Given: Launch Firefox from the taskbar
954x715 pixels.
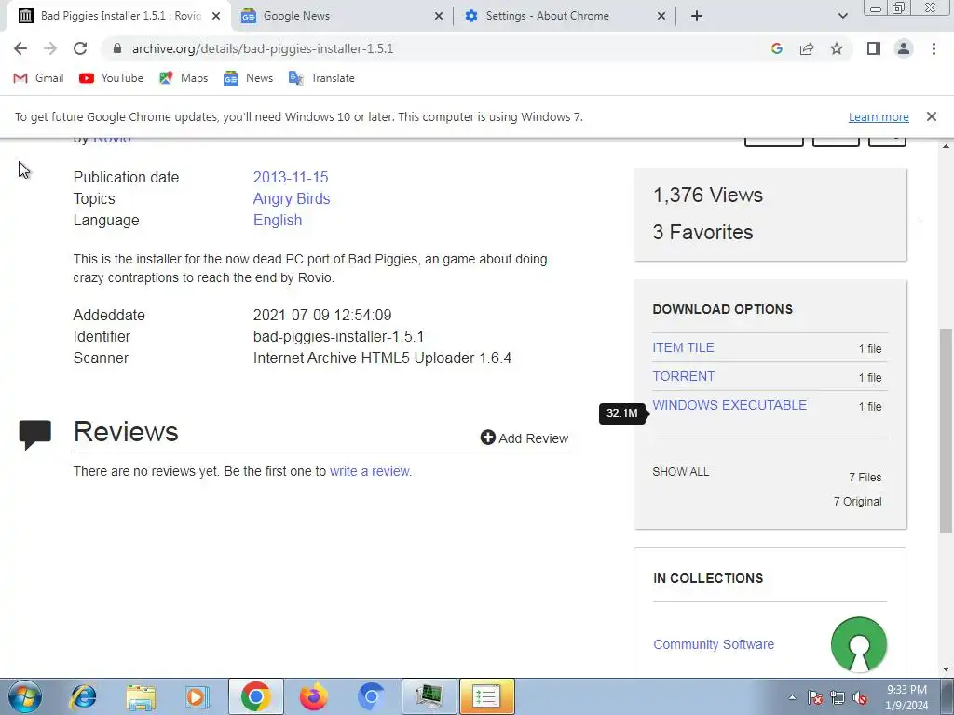Looking at the screenshot, I should [x=314, y=696].
